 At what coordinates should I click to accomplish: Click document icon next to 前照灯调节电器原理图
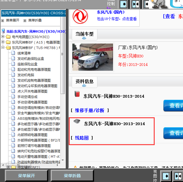(13, 145)
